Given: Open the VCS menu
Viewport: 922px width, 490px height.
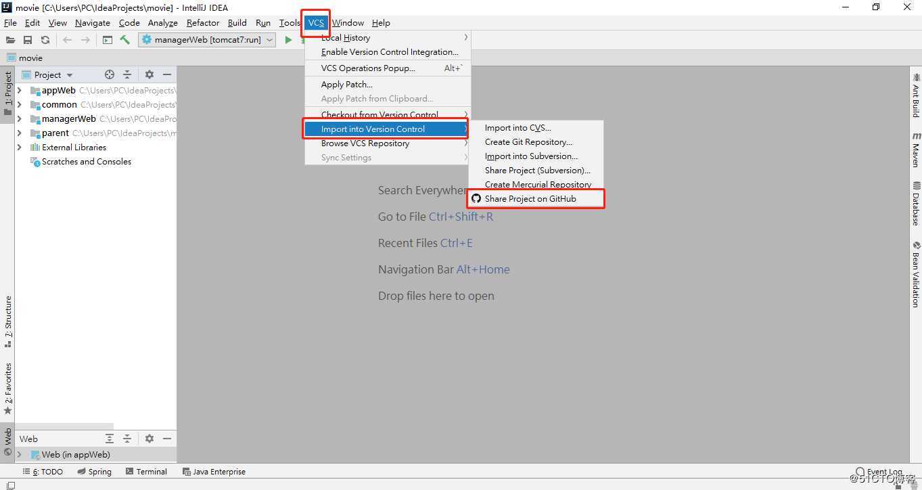Looking at the screenshot, I should tap(316, 22).
